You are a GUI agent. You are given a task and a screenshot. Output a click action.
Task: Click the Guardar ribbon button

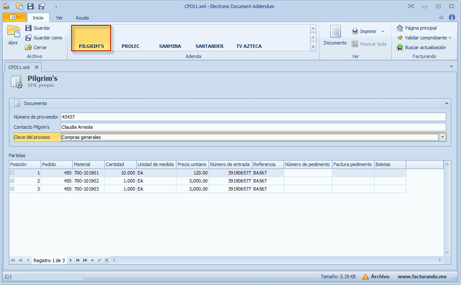point(38,28)
